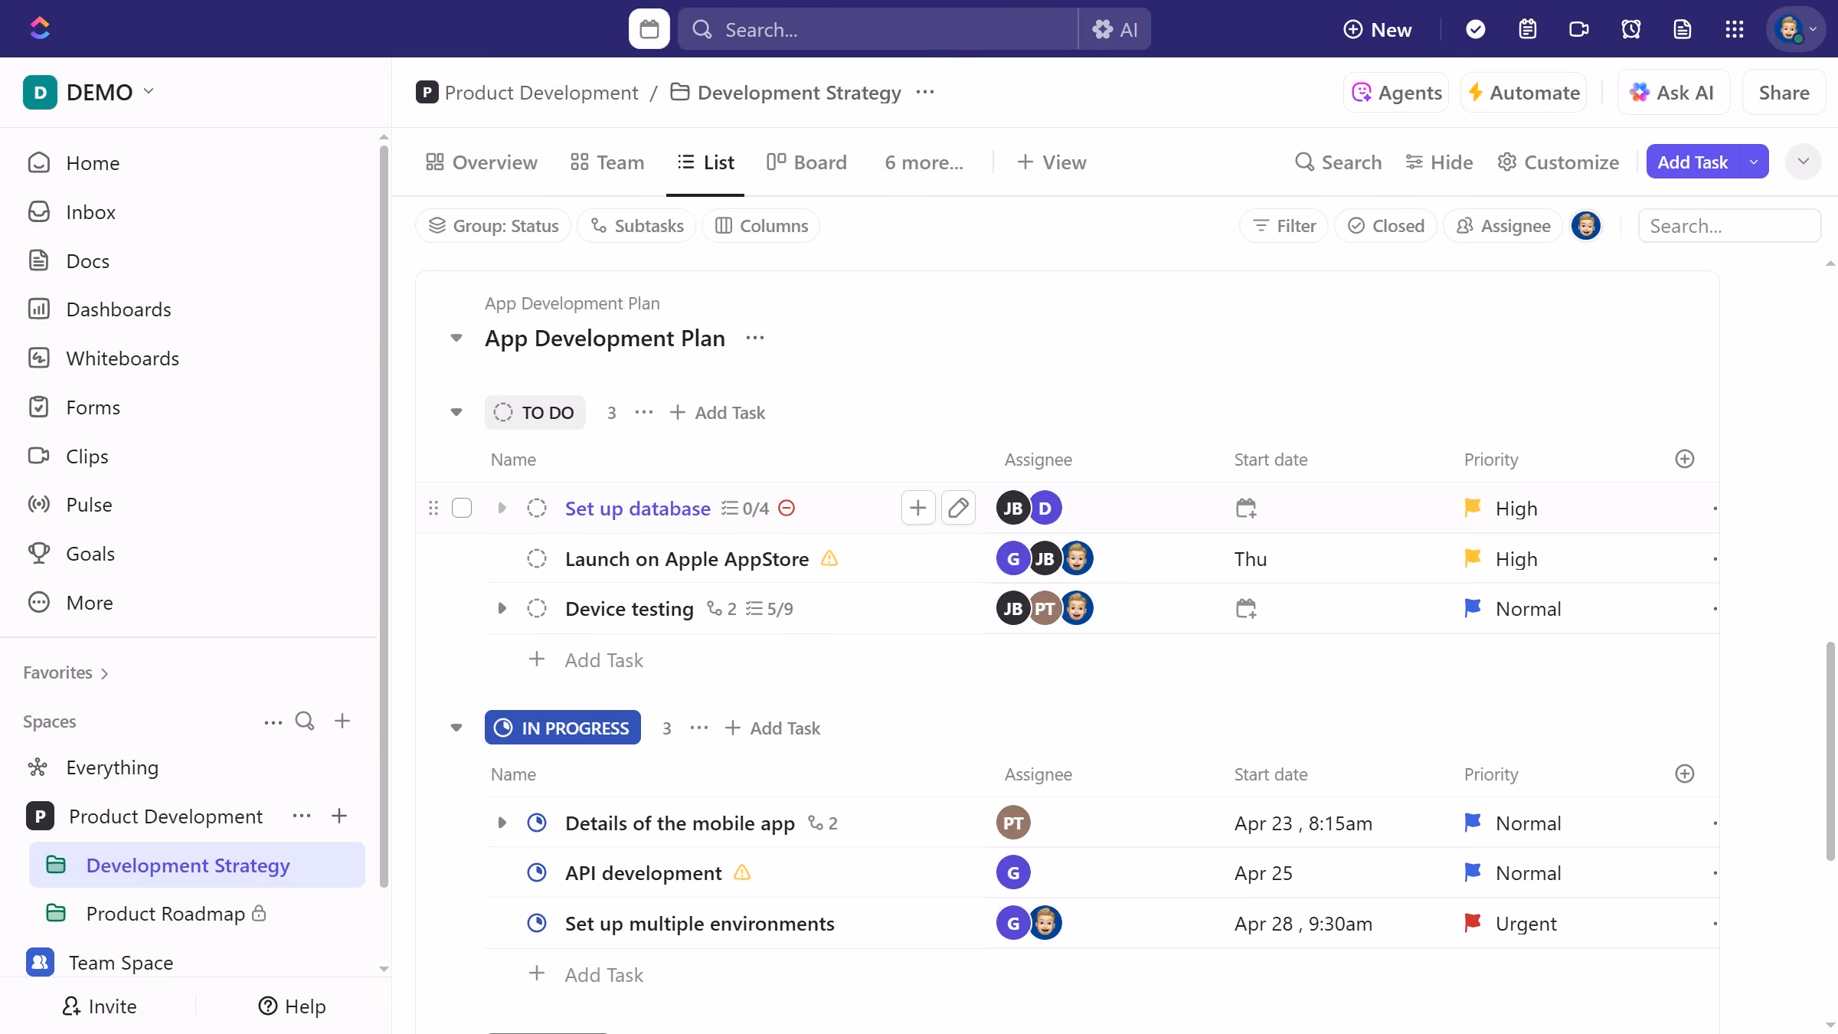Click the AI button in search bar

pos(1115,29)
